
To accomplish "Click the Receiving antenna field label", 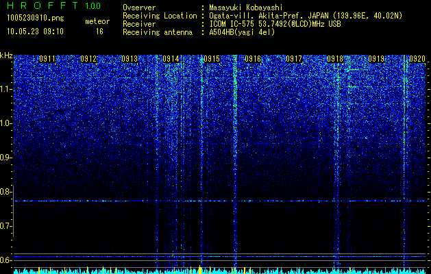I will coord(158,32).
